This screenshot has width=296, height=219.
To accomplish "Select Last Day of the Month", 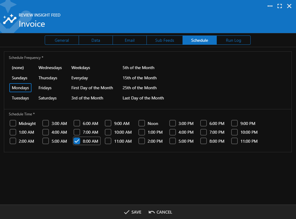I will point(143,98).
